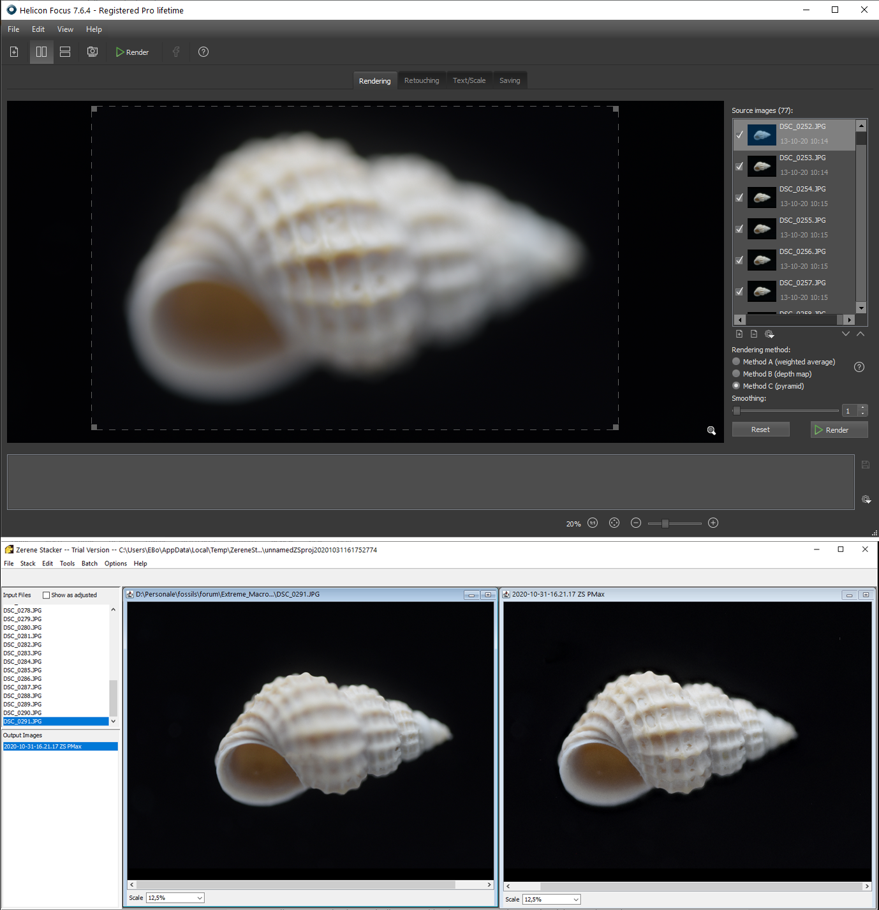The height and width of the screenshot is (910, 879).
Task: Set zoom to 1:1 actual size
Action: 593,523
